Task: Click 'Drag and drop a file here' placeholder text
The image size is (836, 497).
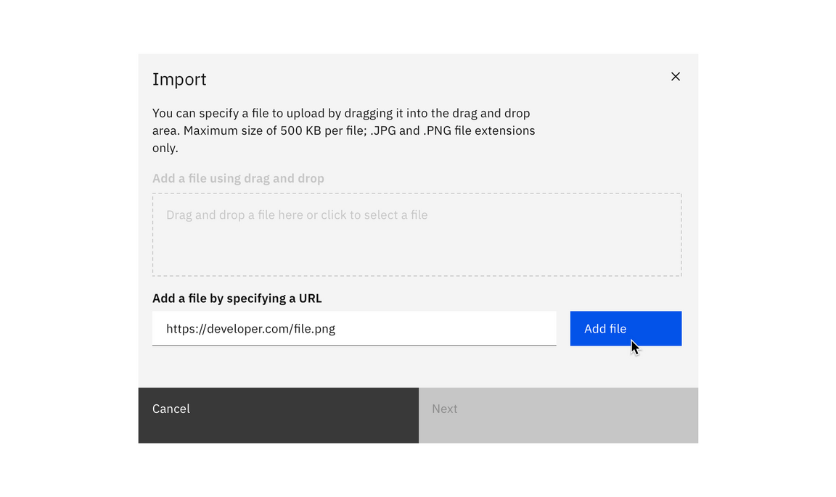Action: [x=297, y=214]
